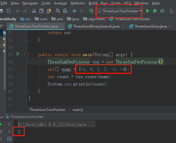Click the Synchronize toolbar icon
Image resolution: width=176 pixels, height=143 pixels.
pyautogui.click(x=9, y=11)
